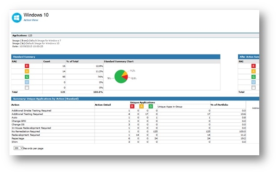Click the Action Detail column header
This screenshot has height=174, width=278.
tap(103, 105)
